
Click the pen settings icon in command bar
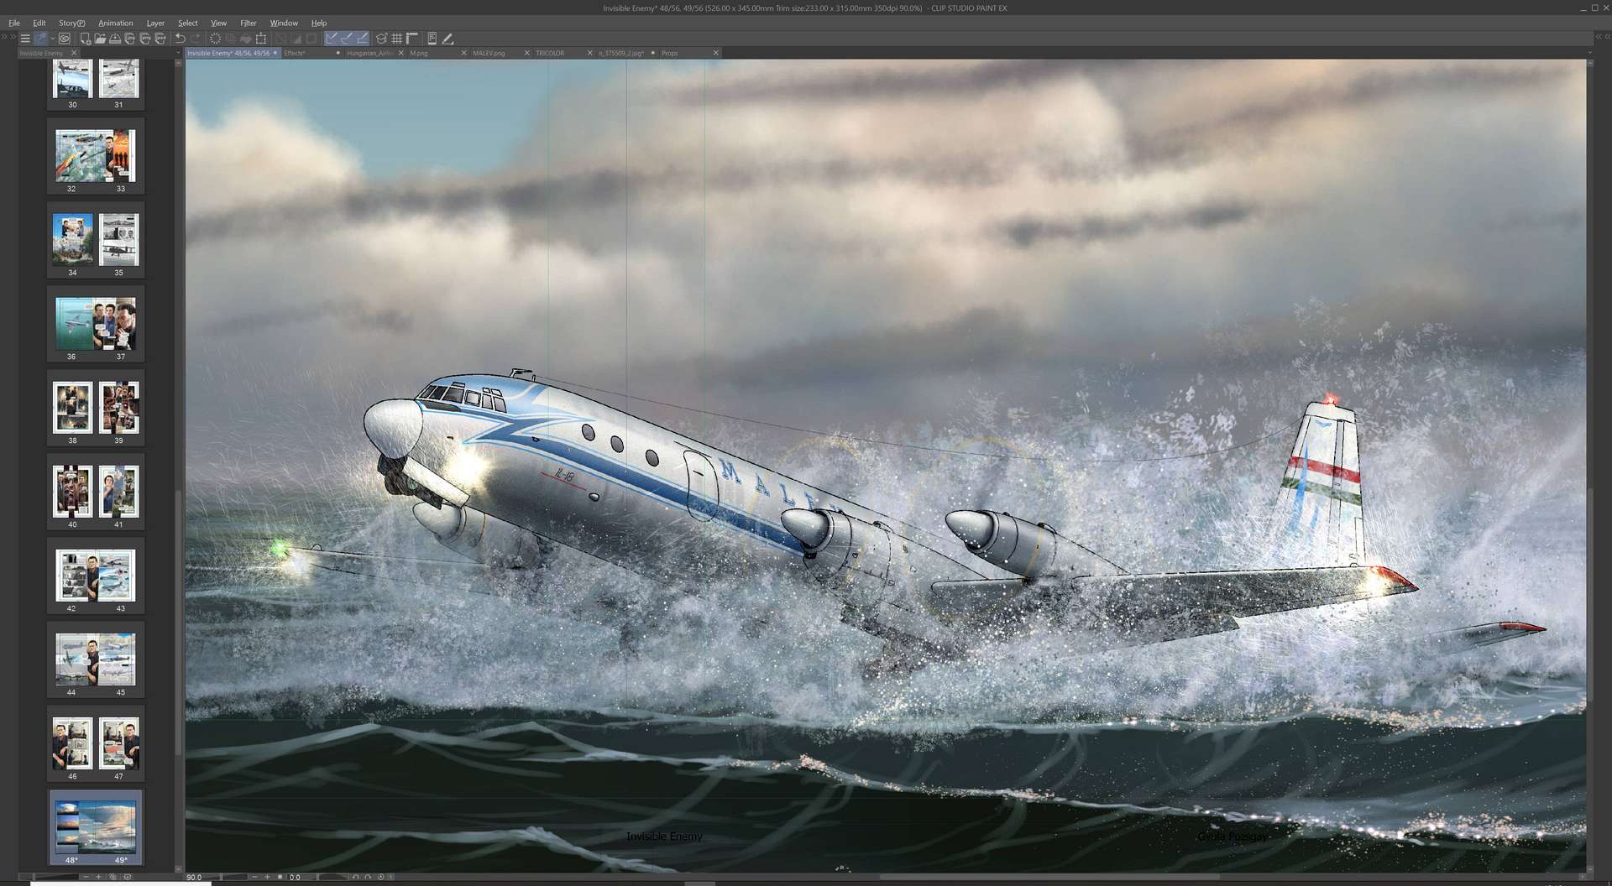point(448,39)
